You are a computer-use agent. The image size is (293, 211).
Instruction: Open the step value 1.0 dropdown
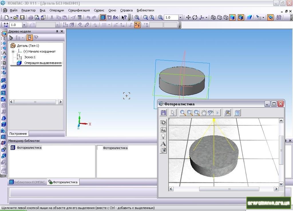[24, 25]
